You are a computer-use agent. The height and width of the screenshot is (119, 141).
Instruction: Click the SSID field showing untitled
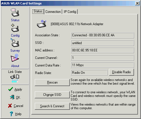point(102,43)
